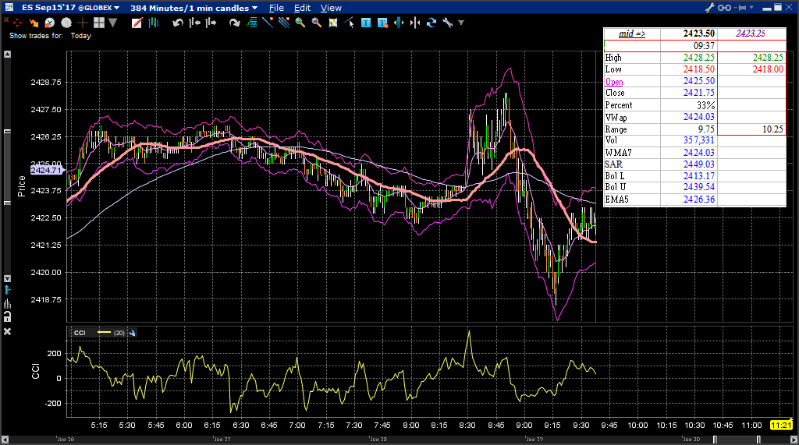Image resolution: width=799 pixels, height=445 pixels.
Task: Open the dropdown arrow next to pin
Action: coord(751,8)
